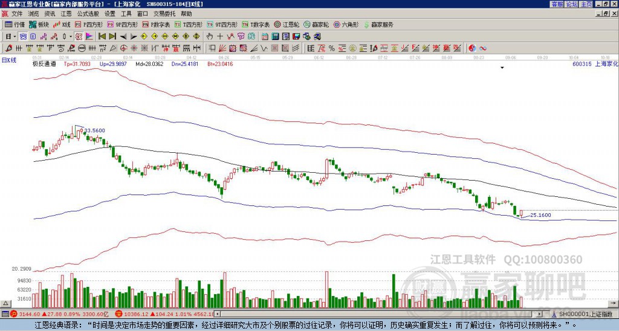Open the P四方形 square tool
The width and height of the screenshot is (619, 331).
pyautogui.click(x=89, y=24)
